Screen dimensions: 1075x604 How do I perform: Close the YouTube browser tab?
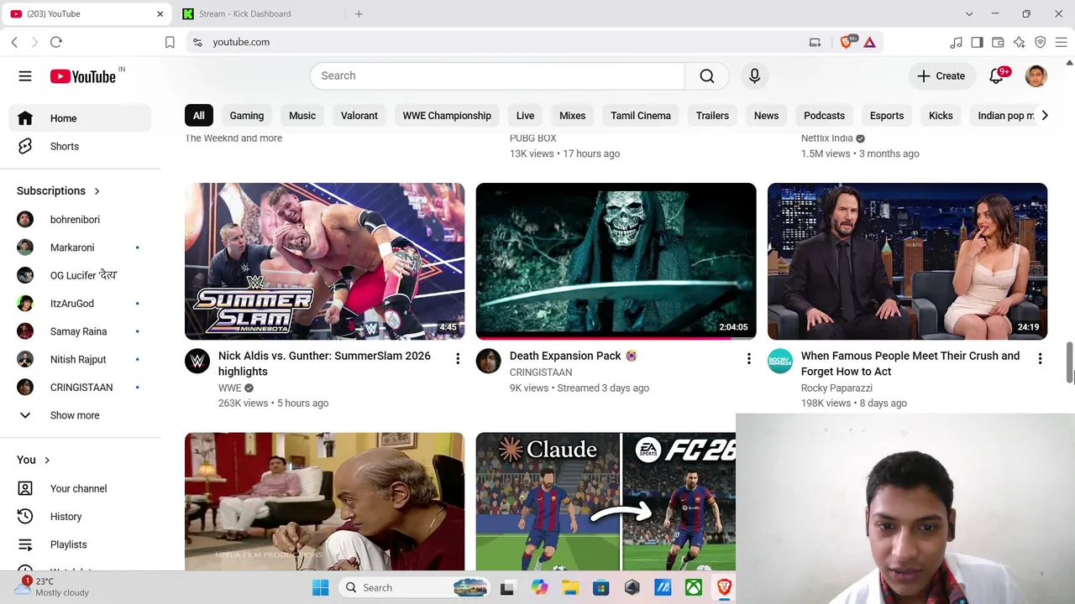pyautogui.click(x=160, y=13)
